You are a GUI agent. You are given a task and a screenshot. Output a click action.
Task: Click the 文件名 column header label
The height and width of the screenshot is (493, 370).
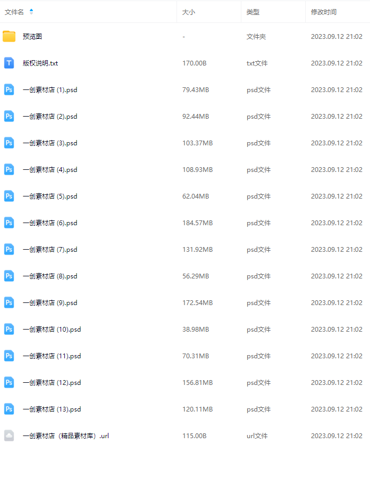click(x=14, y=12)
